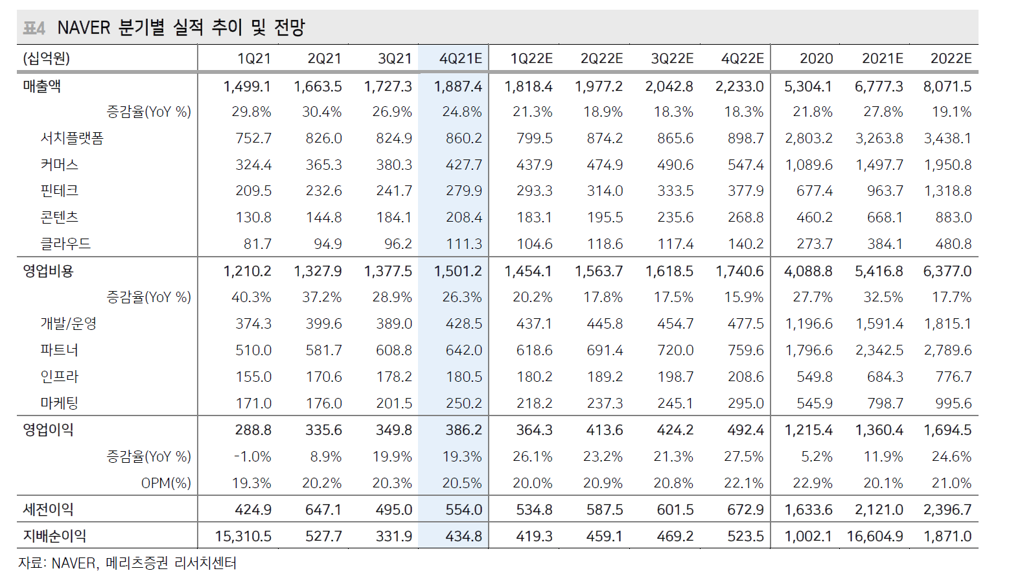Click 인프라 2021E value '684.3'
This screenshot has width=1009, height=573.
(x=885, y=377)
